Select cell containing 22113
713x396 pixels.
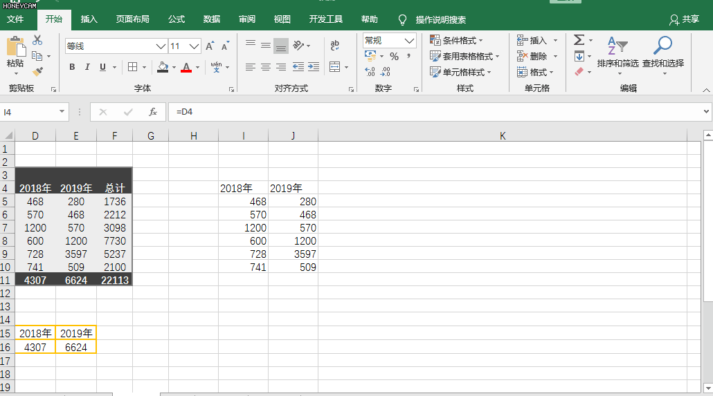point(115,280)
